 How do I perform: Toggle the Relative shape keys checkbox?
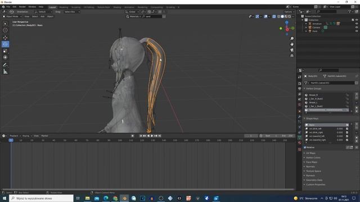point(305,148)
